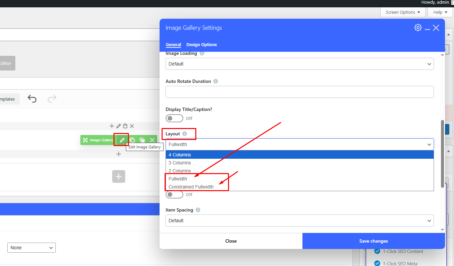The height and width of the screenshot is (266, 454).
Task: Click the gray pencil icon above Image Gallery
Action: 119,126
